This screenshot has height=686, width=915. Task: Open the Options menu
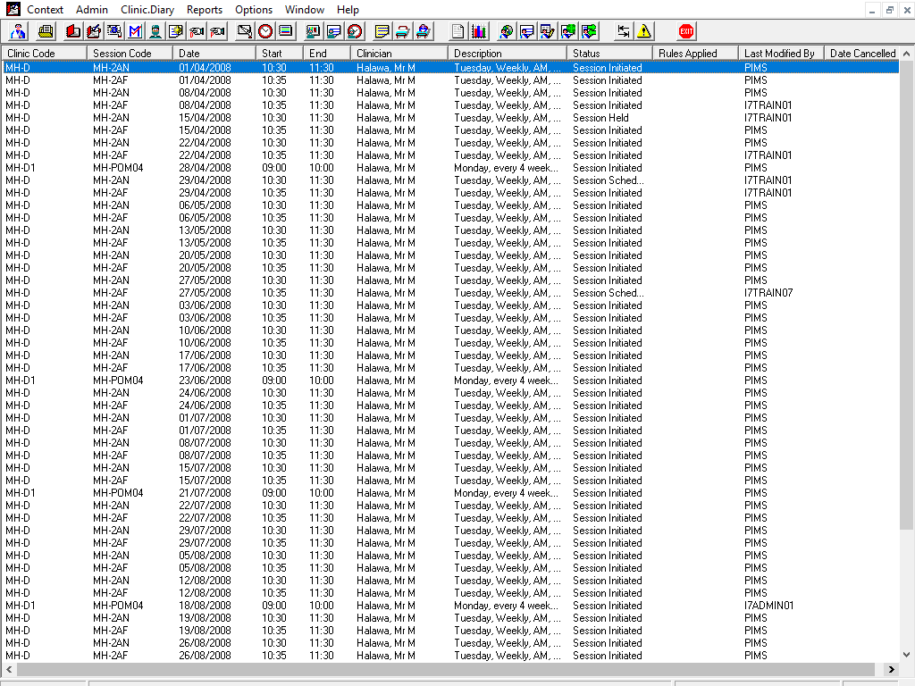click(253, 9)
